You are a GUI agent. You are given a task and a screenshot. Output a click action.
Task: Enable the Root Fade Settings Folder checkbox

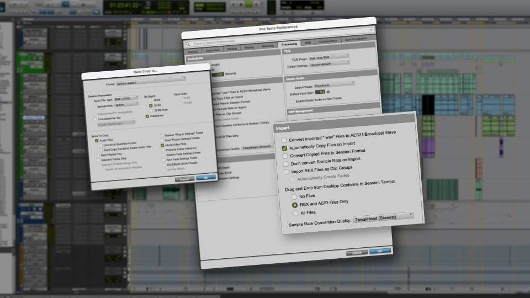click(x=164, y=160)
